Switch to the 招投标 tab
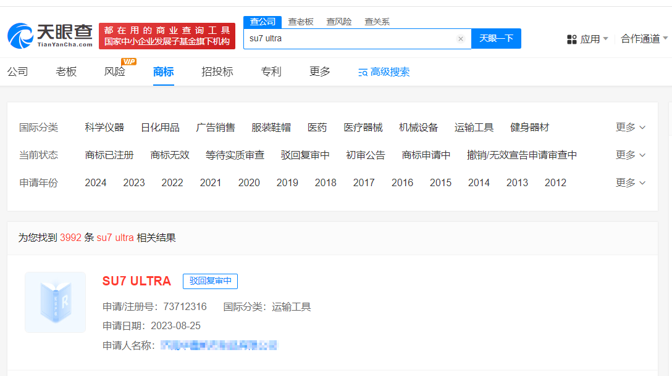672x376 pixels. click(217, 72)
